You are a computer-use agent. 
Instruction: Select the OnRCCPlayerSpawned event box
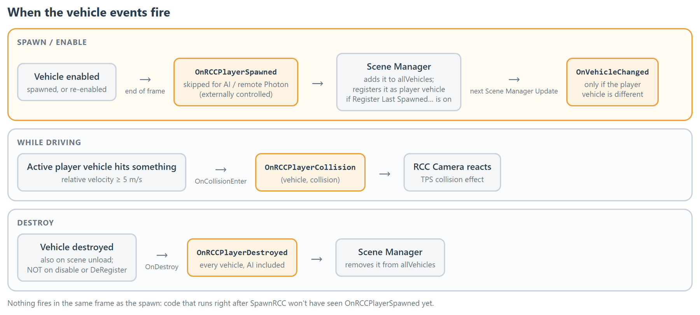click(236, 82)
